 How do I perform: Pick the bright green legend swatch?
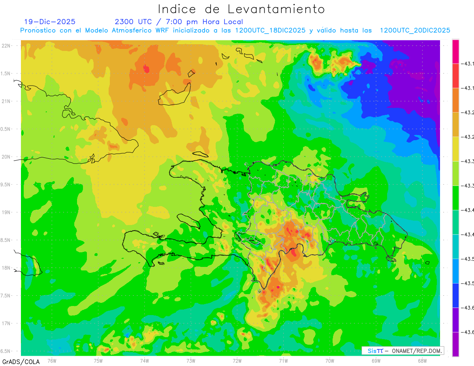(x=455, y=198)
